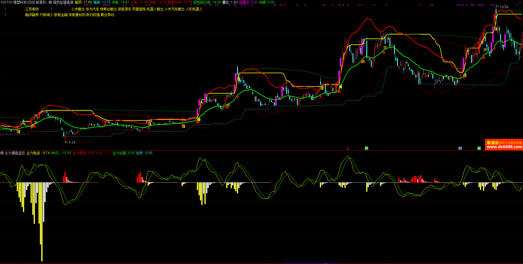Viewport: 523px width, 264px height.
Task: Click the 18.66 high price label
Action: 504,7
